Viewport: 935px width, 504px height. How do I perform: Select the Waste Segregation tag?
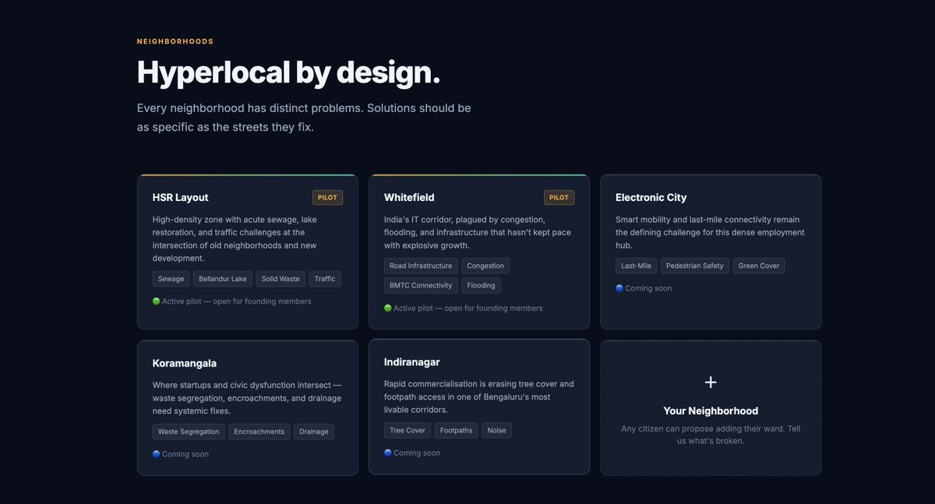pos(189,432)
